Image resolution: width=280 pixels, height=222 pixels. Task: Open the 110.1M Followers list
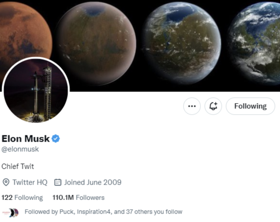(78, 198)
